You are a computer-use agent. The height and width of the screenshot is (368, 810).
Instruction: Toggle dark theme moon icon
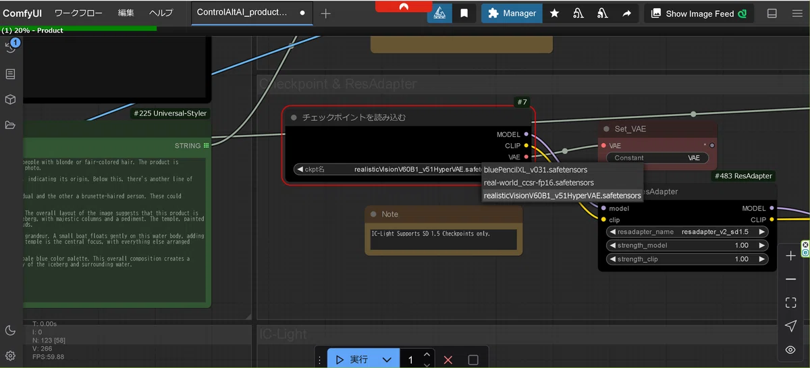[10, 330]
